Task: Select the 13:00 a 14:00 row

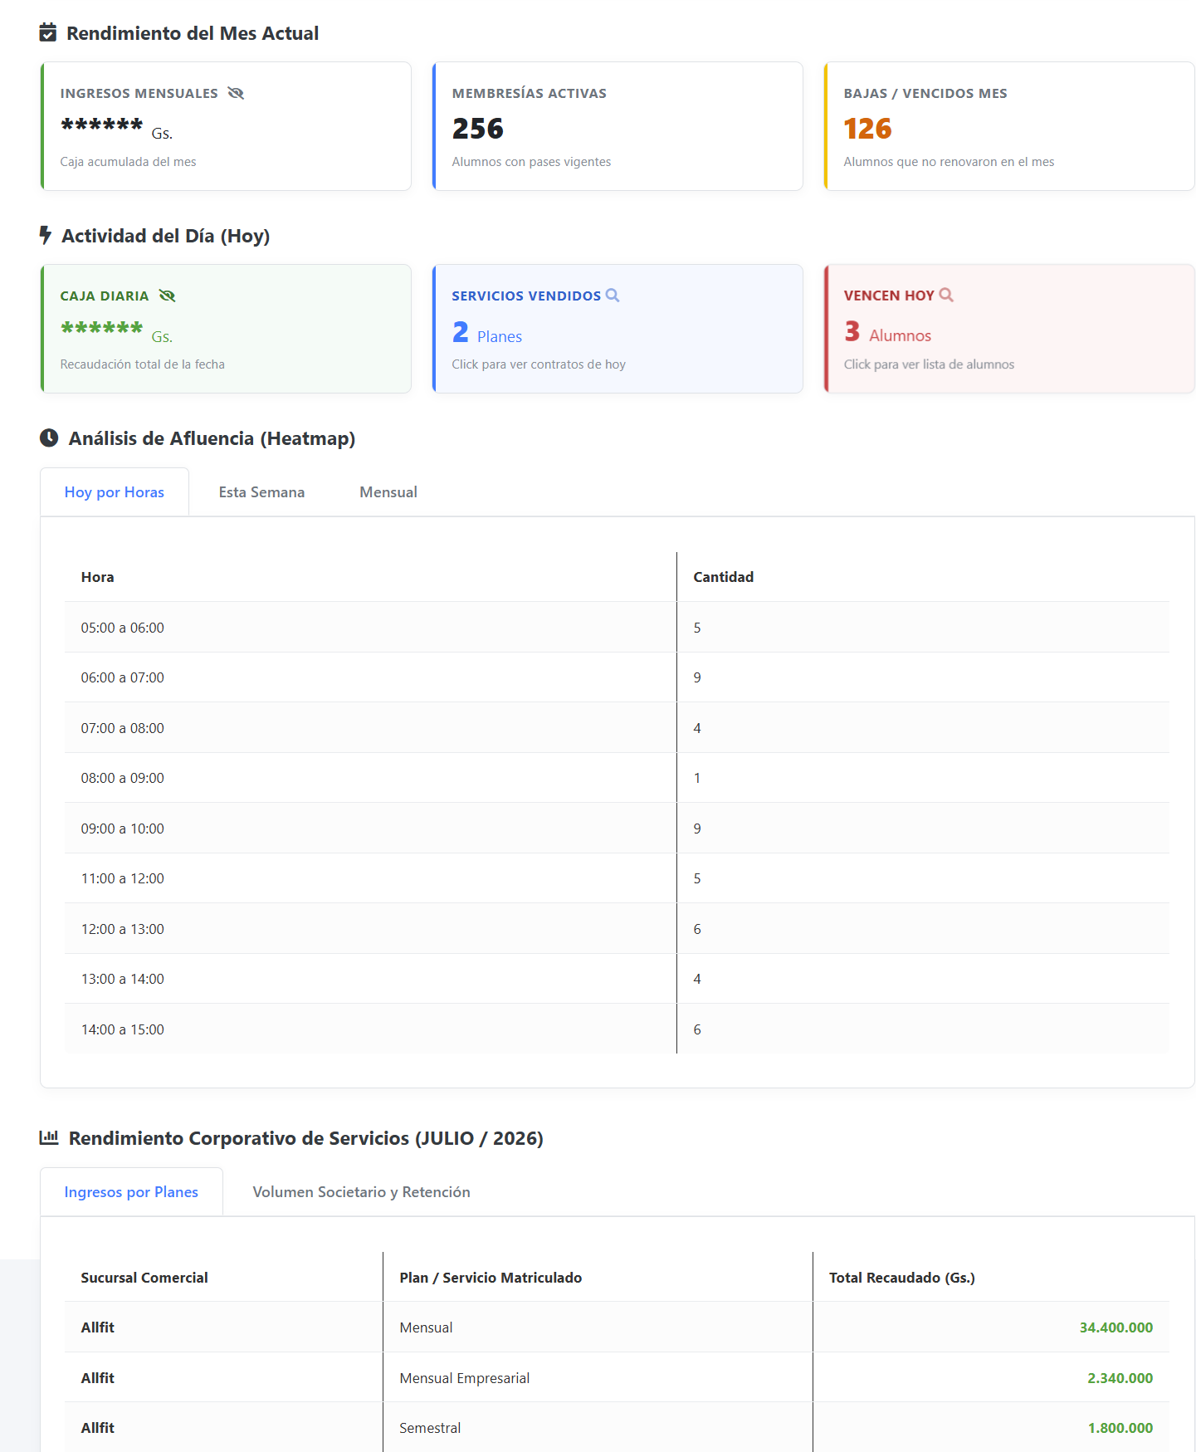Action: tap(617, 979)
